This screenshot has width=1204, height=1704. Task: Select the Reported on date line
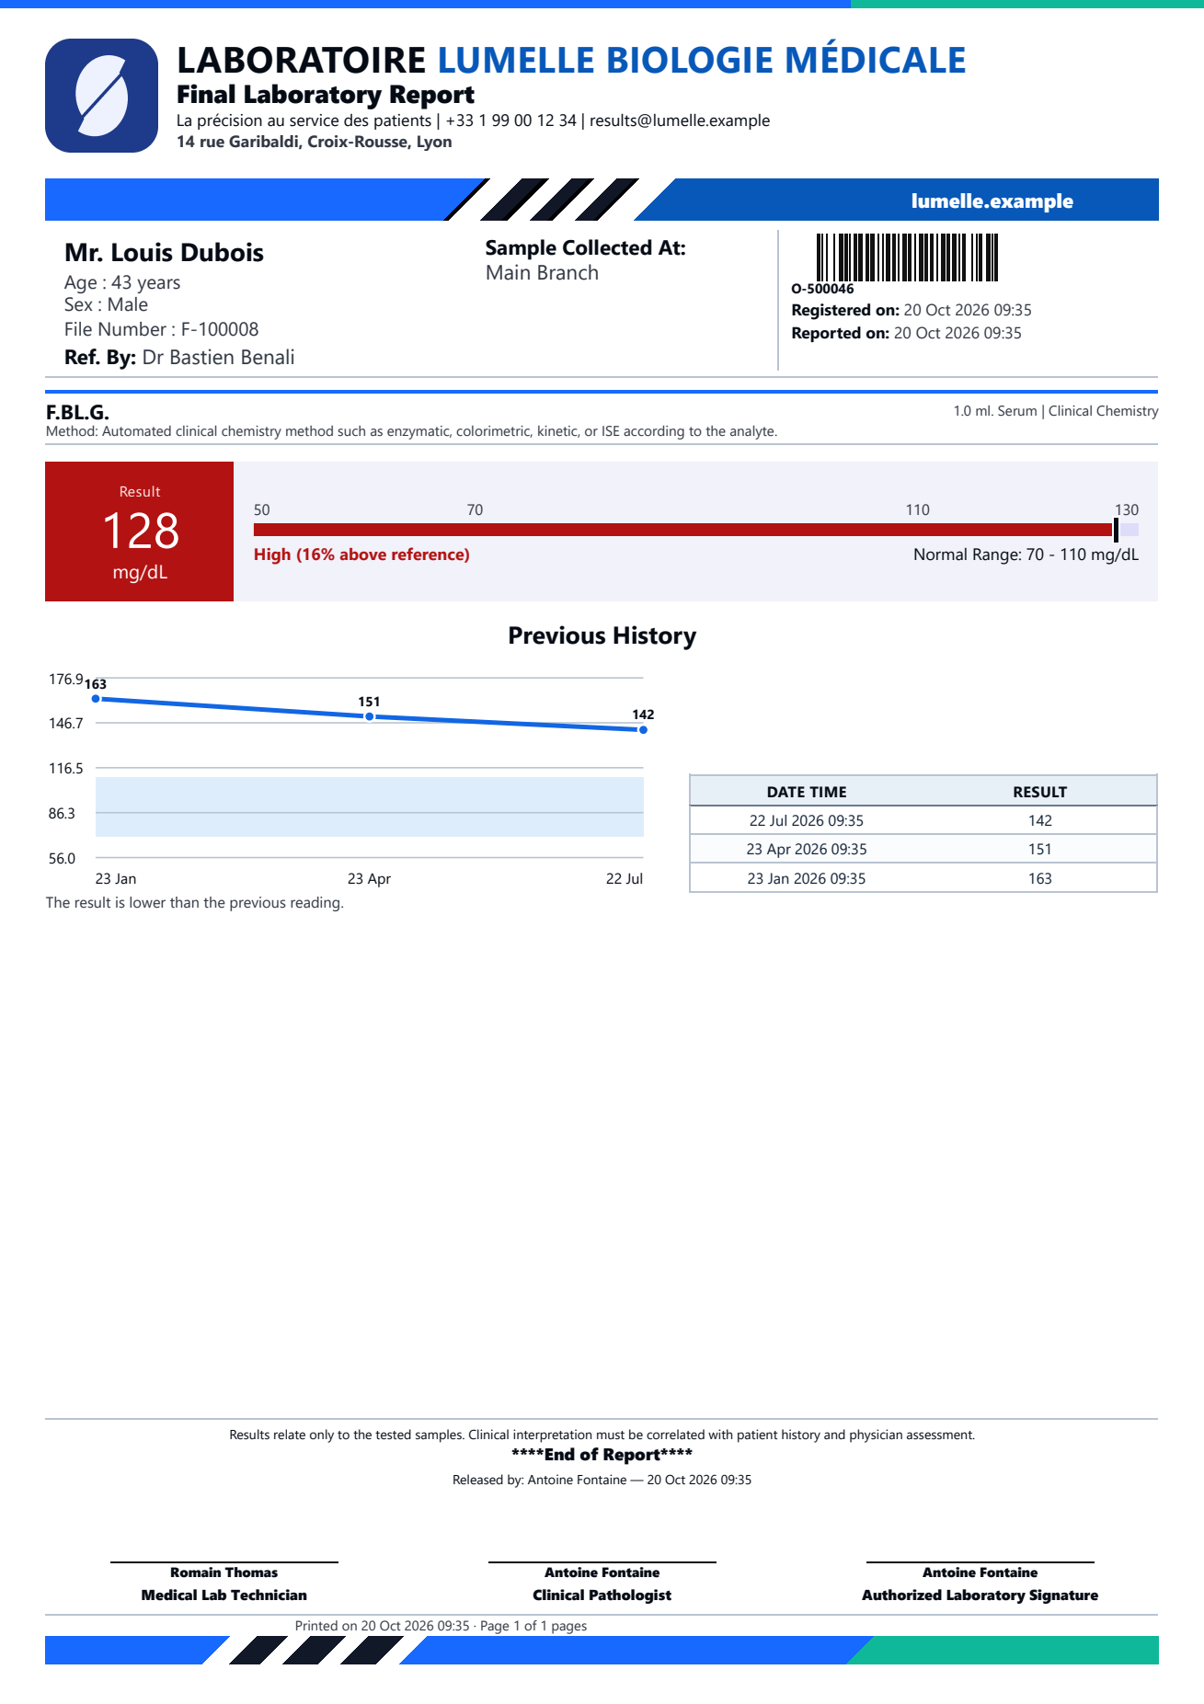[x=906, y=333]
